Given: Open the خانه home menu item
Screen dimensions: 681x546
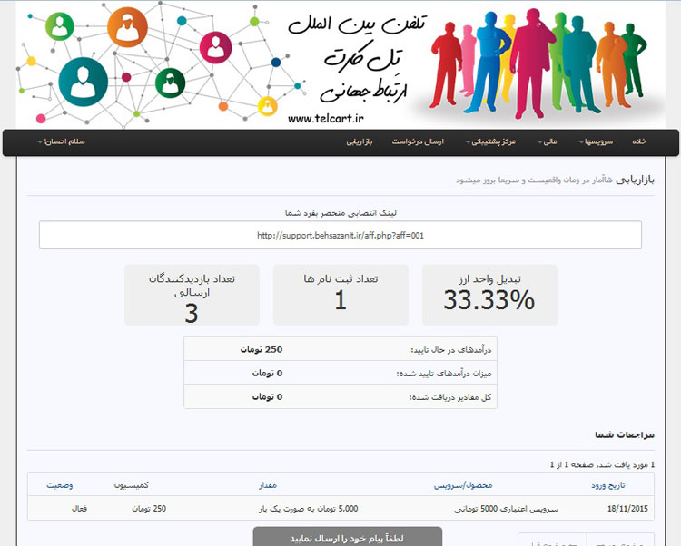Looking at the screenshot, I should click(638, 141).
